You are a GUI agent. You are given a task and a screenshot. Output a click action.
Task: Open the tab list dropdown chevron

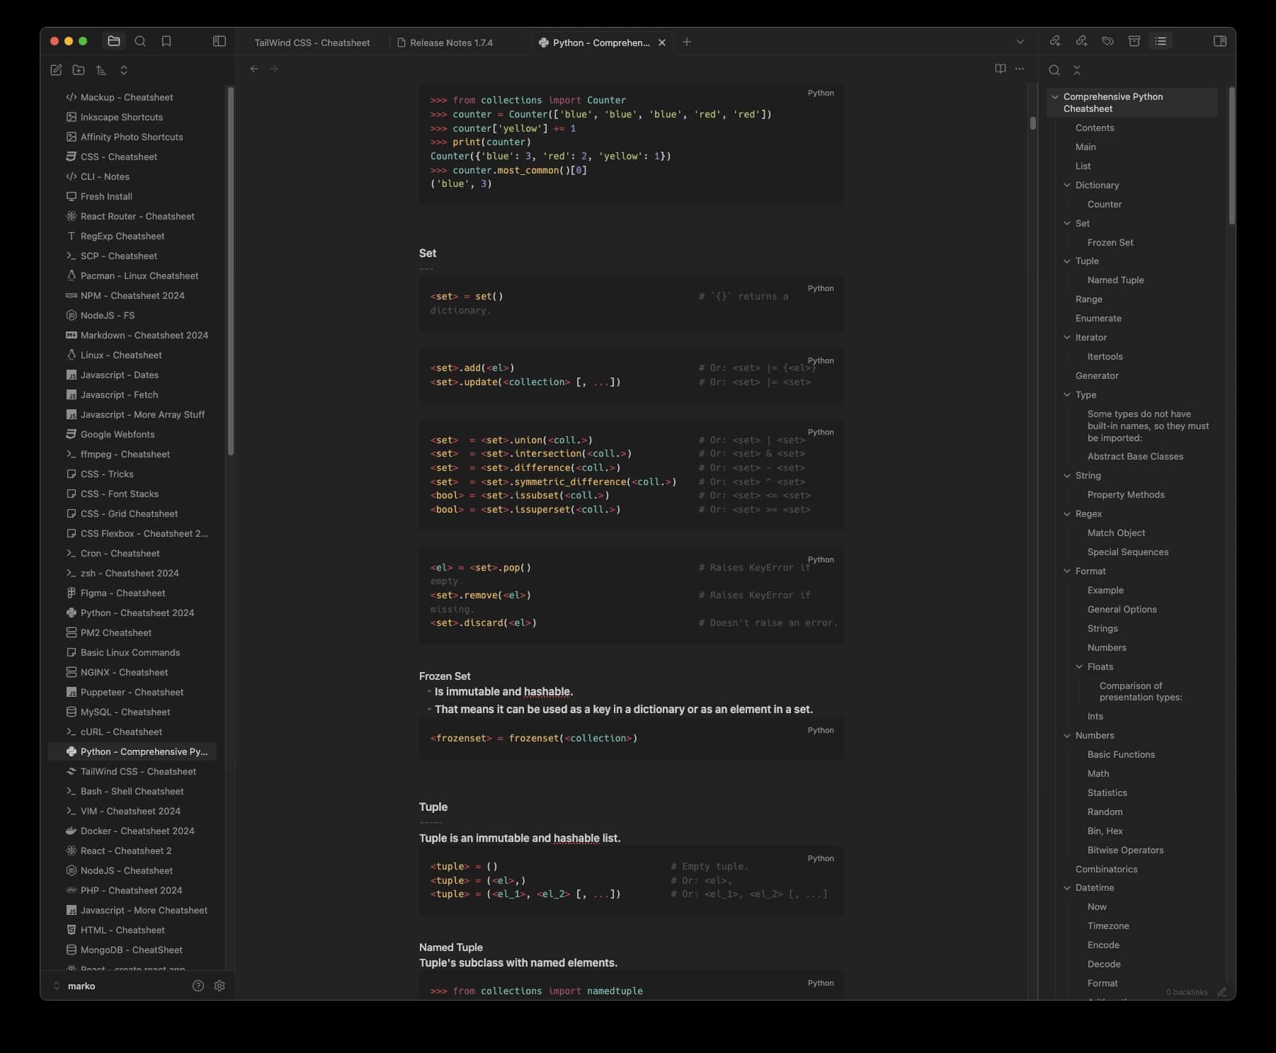pyautogui.click(x=1020, y=42)
